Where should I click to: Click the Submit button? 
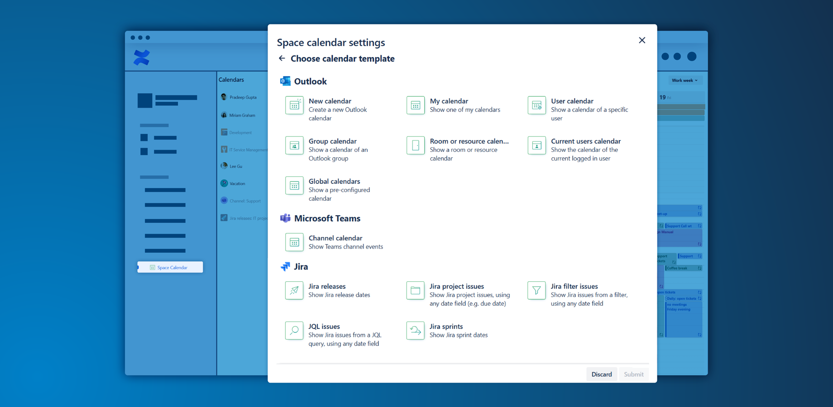(633, 374)
